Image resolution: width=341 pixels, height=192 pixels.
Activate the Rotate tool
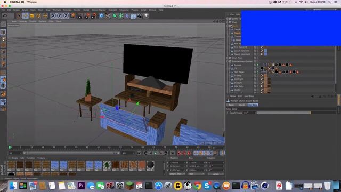[38, 15]
